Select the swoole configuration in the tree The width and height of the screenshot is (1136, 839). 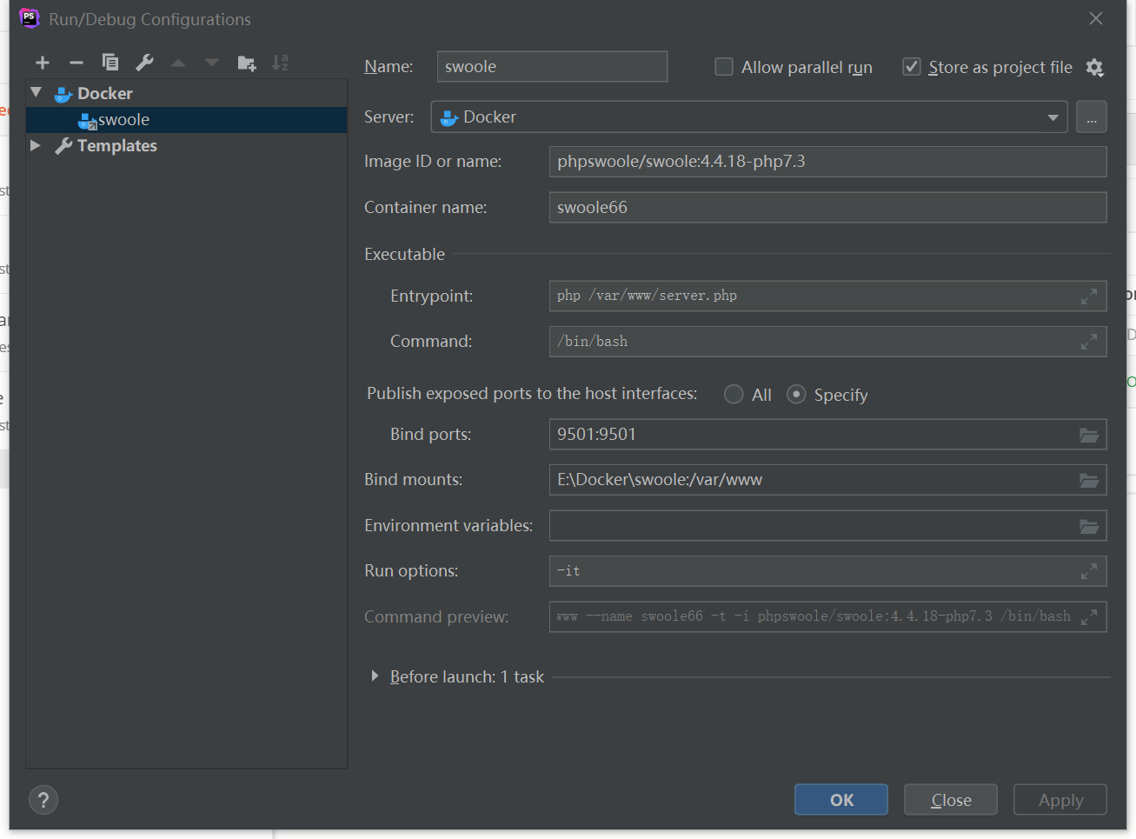187,120
